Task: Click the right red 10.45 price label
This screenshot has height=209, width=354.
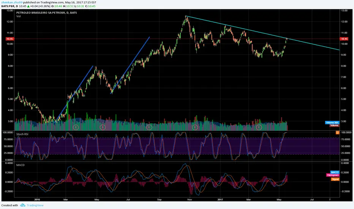Action: [344, 39]
